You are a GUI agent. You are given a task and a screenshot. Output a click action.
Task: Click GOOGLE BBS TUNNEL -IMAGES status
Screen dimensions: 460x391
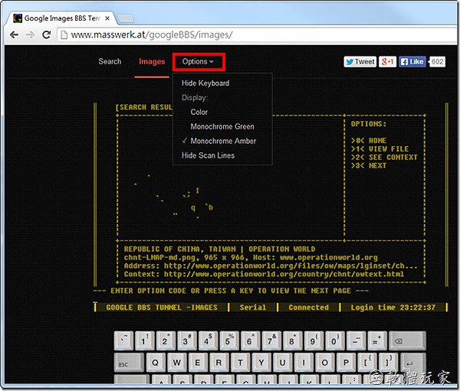coord(162,308)
